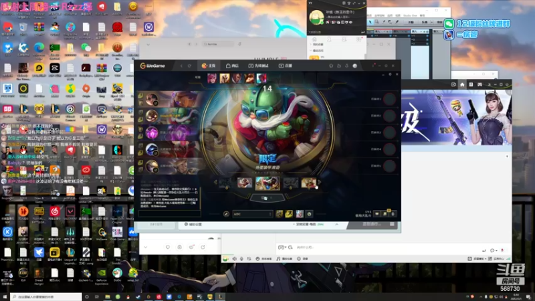The width and height of the screenshot is (535, 301).
Task: Click heart icon in lower chat window
Action: point(168,247)
